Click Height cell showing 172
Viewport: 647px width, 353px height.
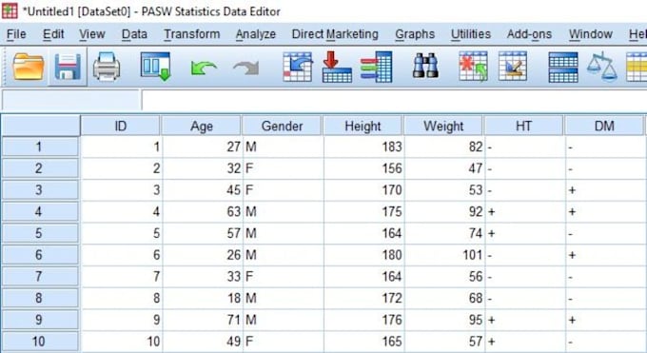coord(364,298)
